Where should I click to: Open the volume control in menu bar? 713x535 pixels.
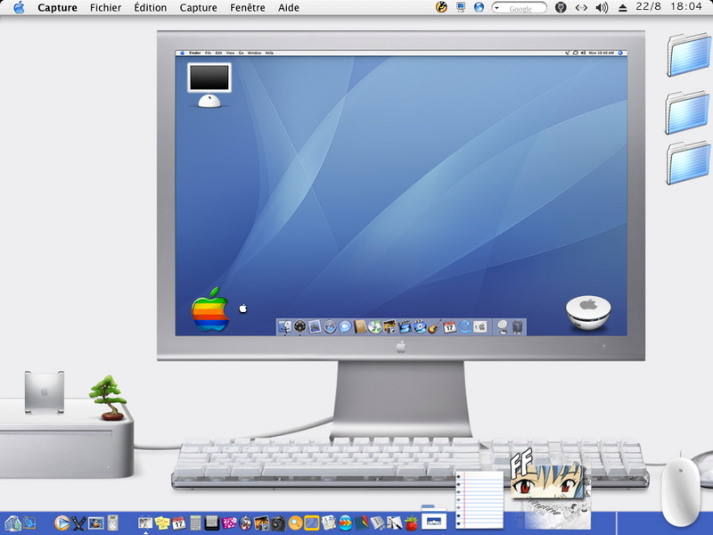pyautogui.click(x=602, y=8)
